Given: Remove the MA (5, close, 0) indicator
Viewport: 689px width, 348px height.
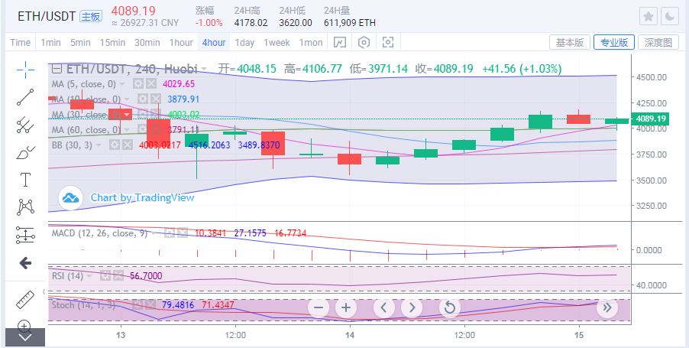Looking at the screenshot, I should click(151, 83).
